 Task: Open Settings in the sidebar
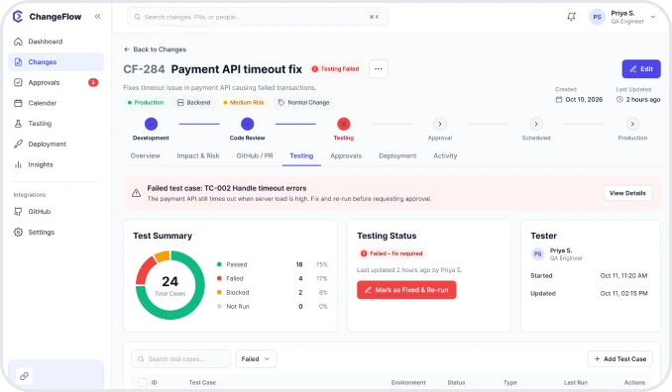click(x=56, y=232)
